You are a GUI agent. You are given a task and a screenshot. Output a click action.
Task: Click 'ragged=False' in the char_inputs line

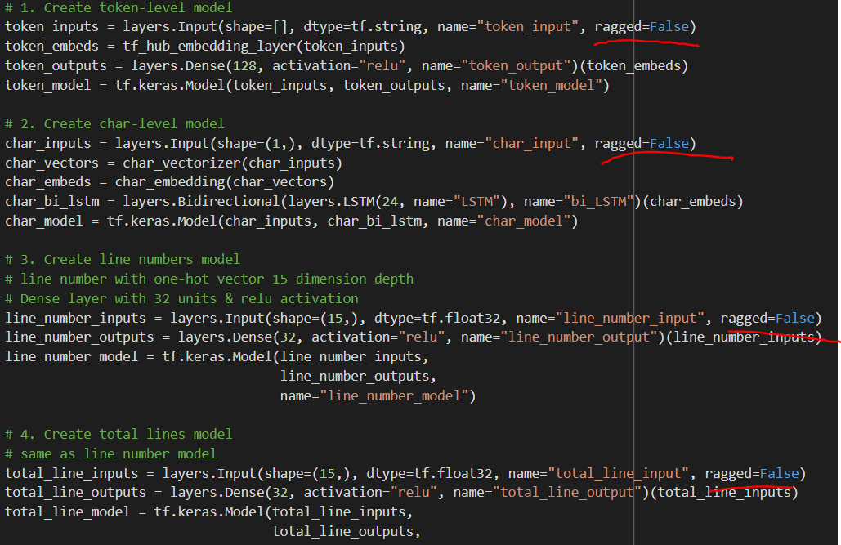642,144
